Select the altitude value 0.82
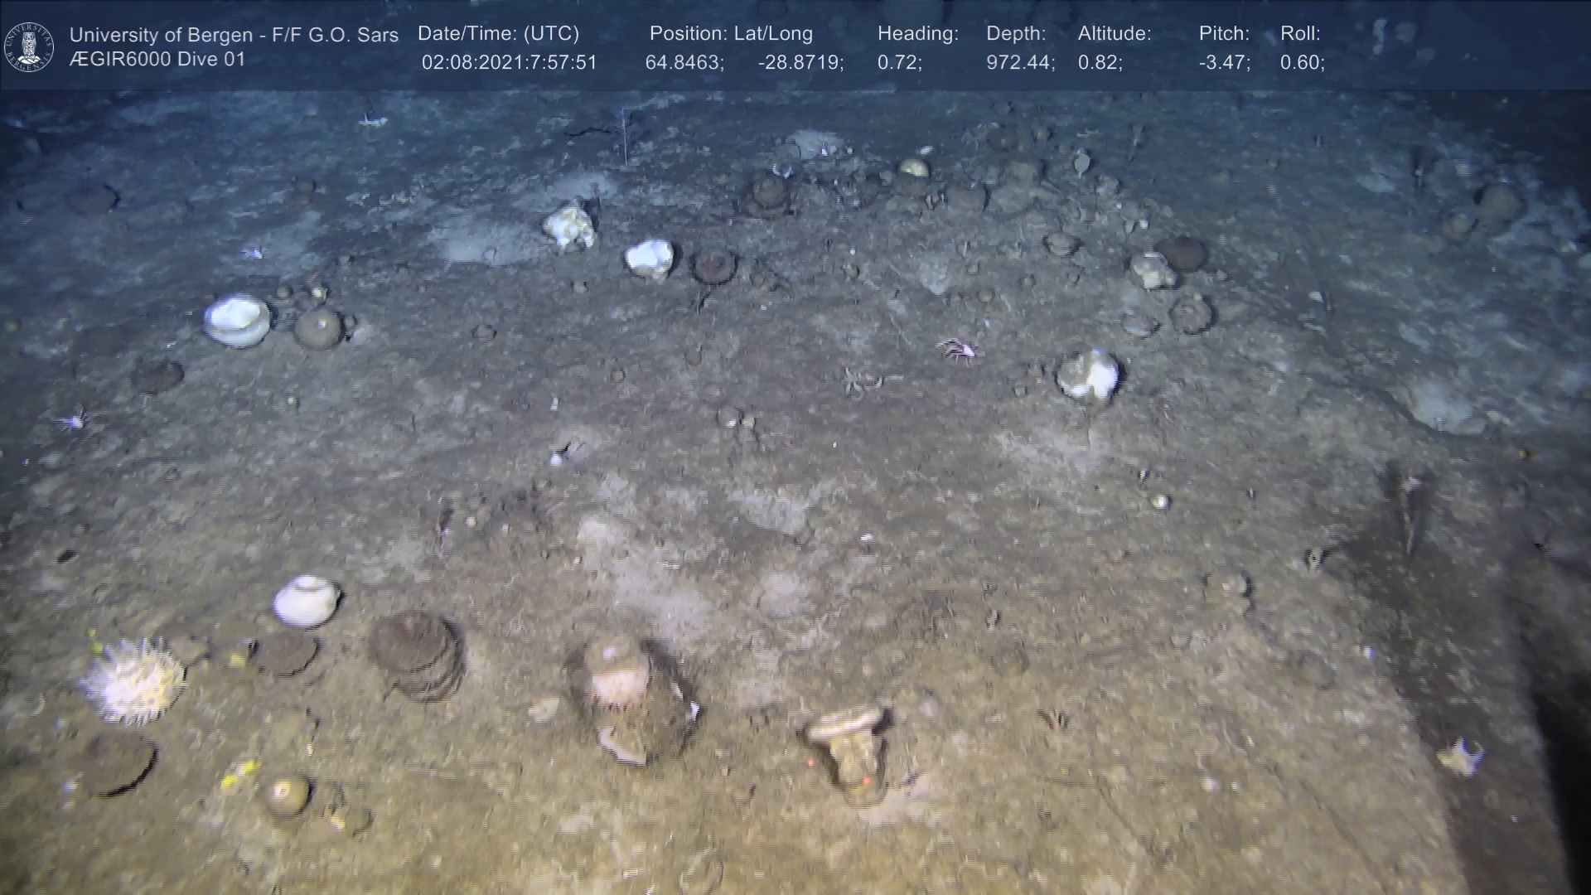The height and width of the screenshot is (895, 1591). click(x=1100, y=63)
